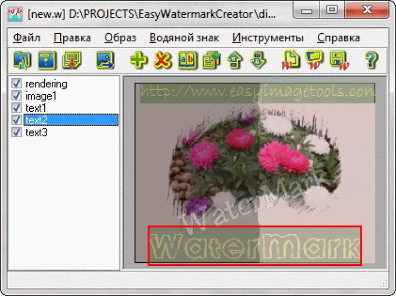
Task: Toggle the text2 layer checkbox
Action: pos(16,120)
